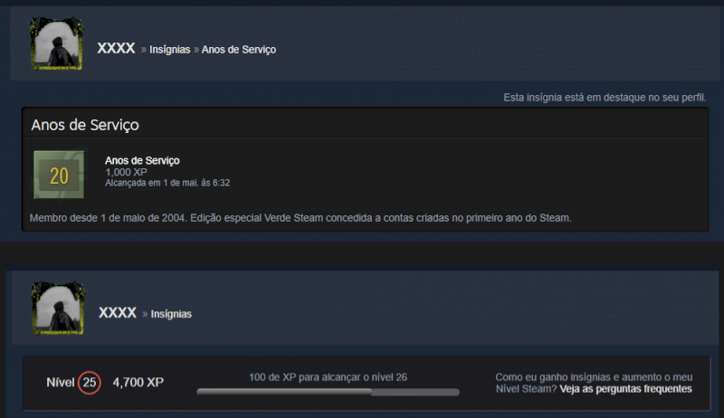Click the 1,000 XP badge value
The width and height of the screenshot is (724, 418).
(x=126, y=172)
